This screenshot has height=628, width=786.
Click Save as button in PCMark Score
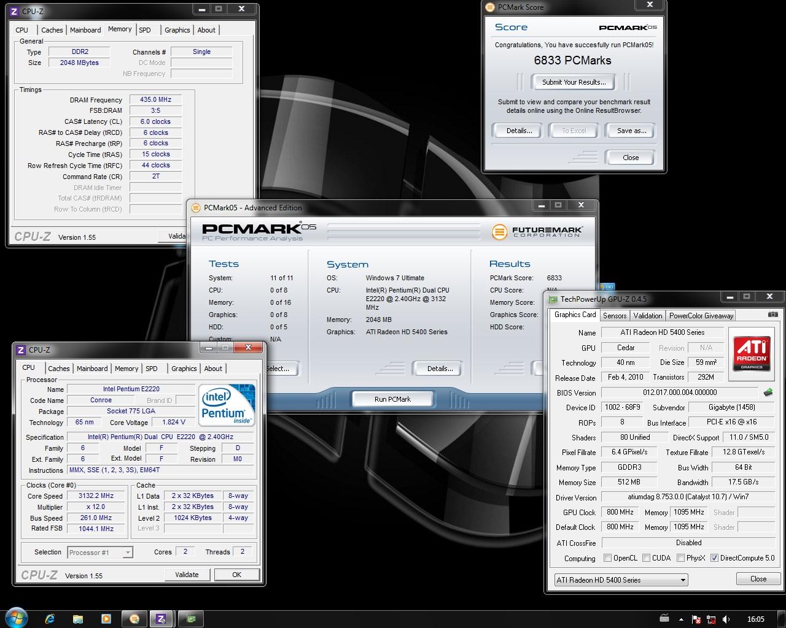tap(631, 131)
